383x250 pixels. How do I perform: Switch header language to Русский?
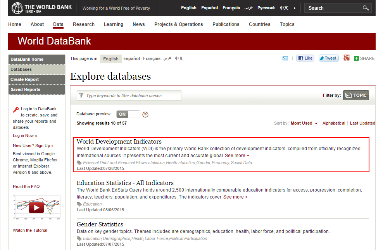(266, 8)
